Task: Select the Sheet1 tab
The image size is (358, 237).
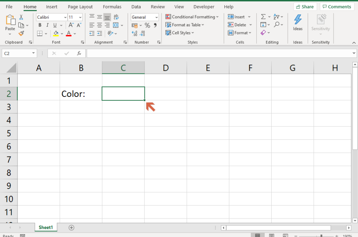Action: click(46, 228)
